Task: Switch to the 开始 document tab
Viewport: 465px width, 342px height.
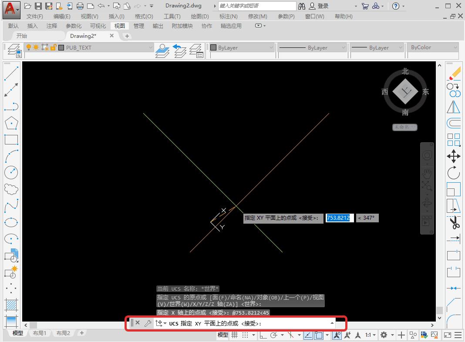Action: point(22,36)
